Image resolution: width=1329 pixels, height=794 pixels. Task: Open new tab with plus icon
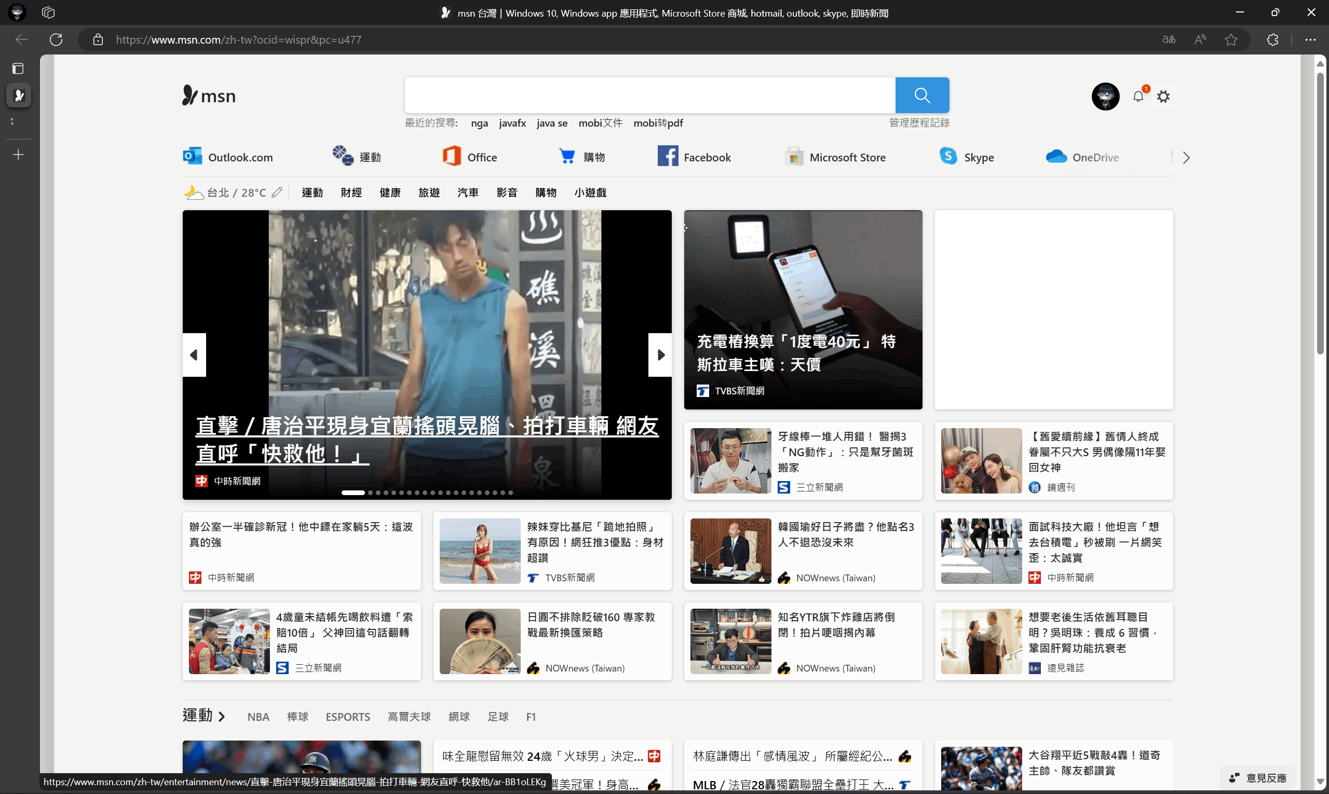18,155
